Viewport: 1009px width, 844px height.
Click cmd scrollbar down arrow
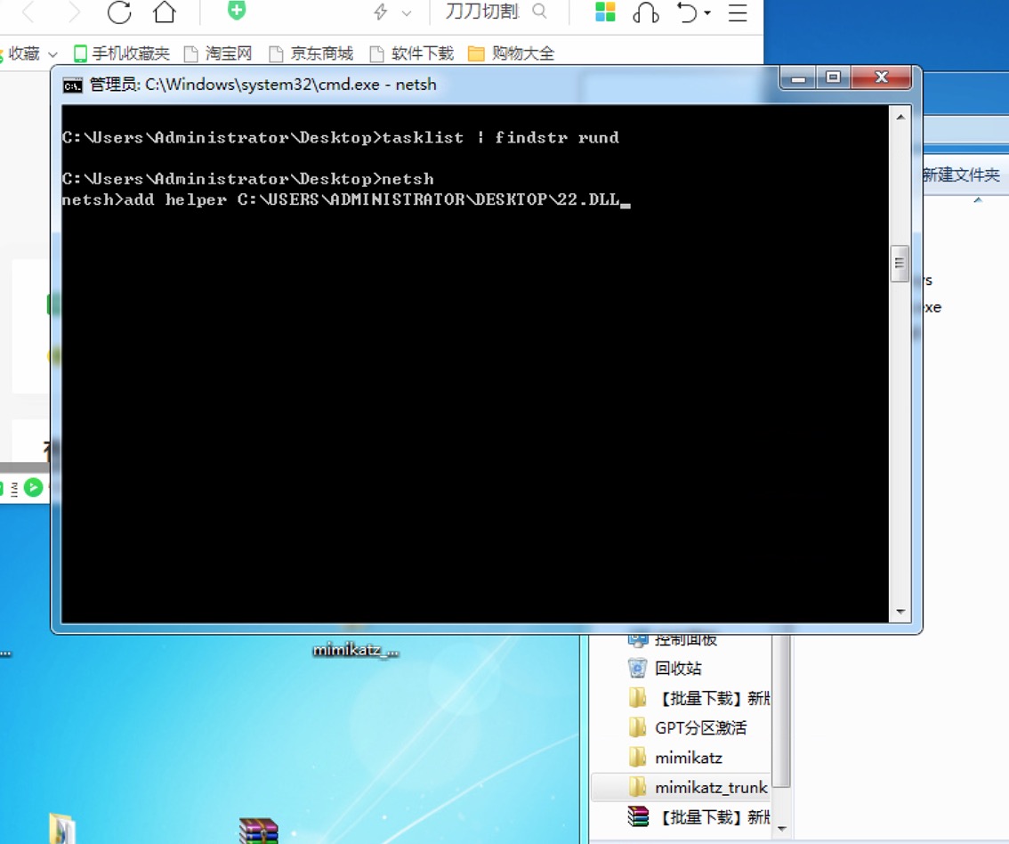tap(900, 612)
